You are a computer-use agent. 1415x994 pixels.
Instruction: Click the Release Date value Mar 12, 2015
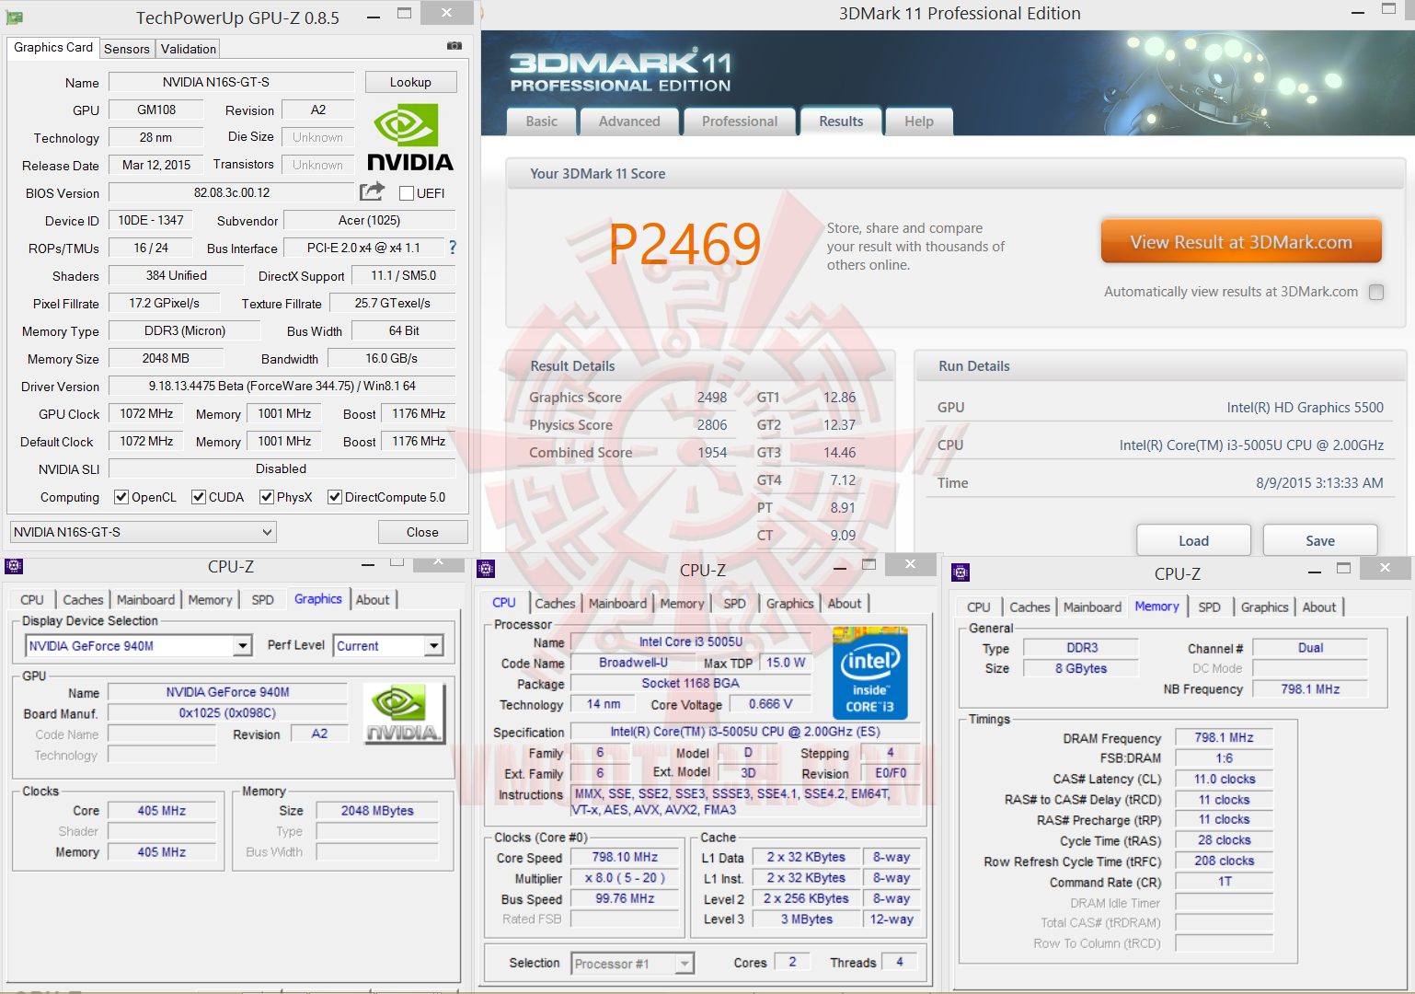point(156,166)
